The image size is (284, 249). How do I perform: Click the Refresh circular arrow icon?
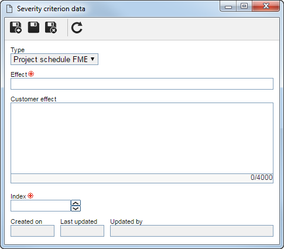[x=77, y=28]
